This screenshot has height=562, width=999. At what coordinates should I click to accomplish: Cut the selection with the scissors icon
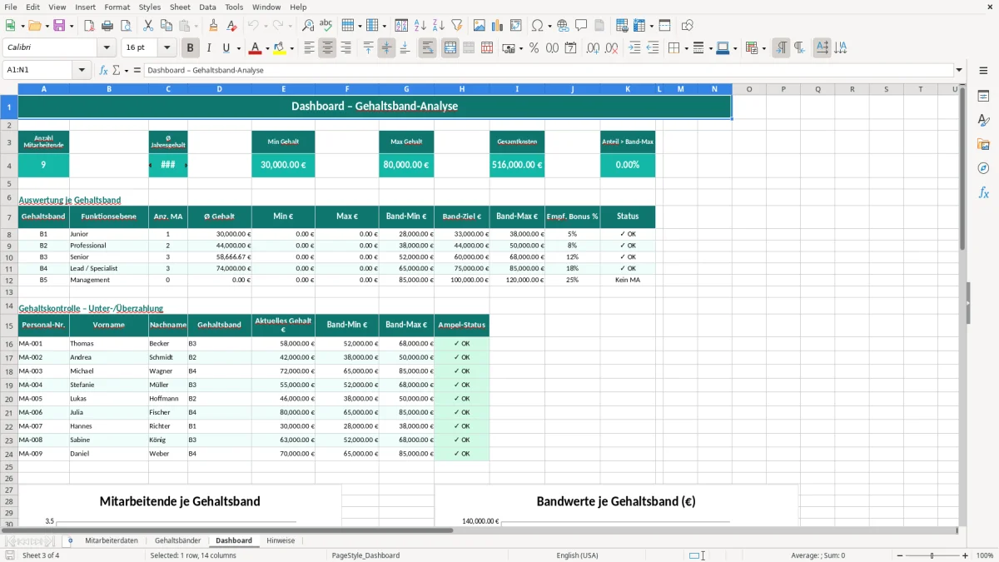pos(148,26)
